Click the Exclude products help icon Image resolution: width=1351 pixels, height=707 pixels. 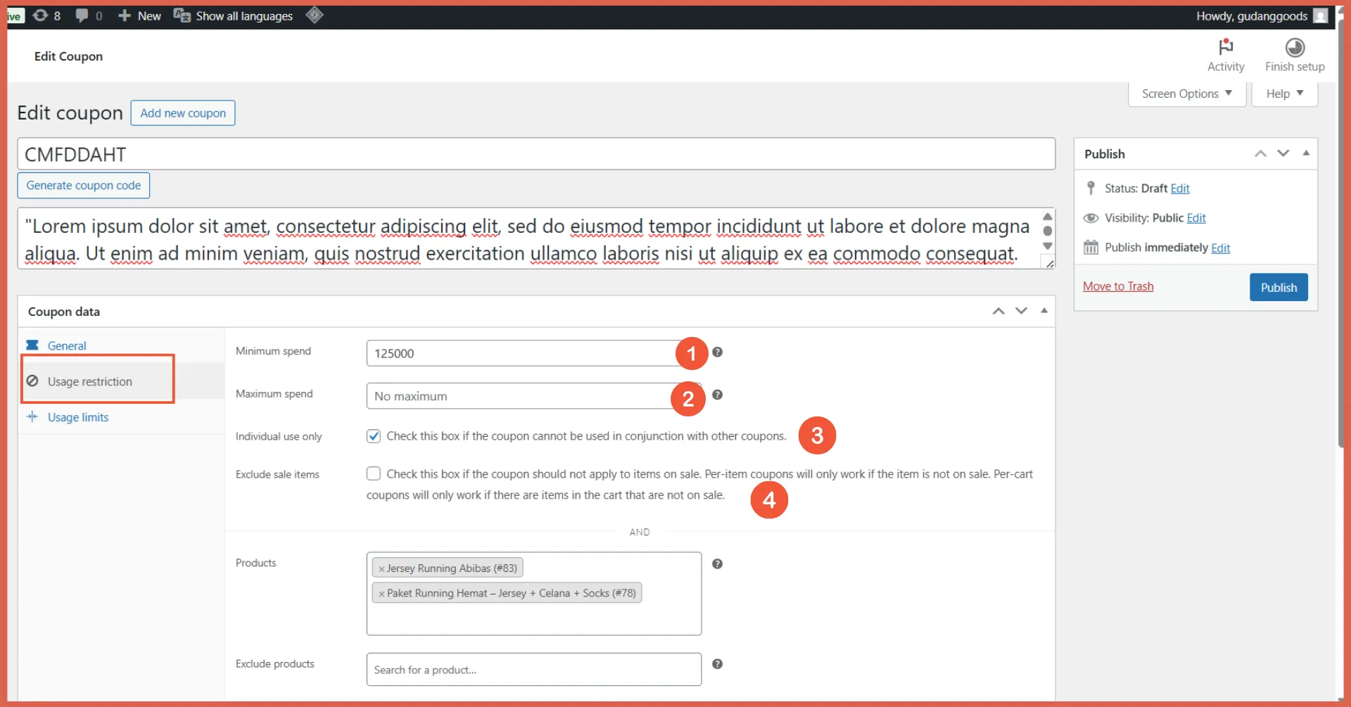click(x=717, y=663)
